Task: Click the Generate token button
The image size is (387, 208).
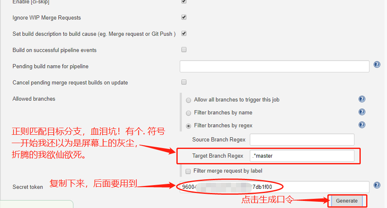Action: (347, 201)
